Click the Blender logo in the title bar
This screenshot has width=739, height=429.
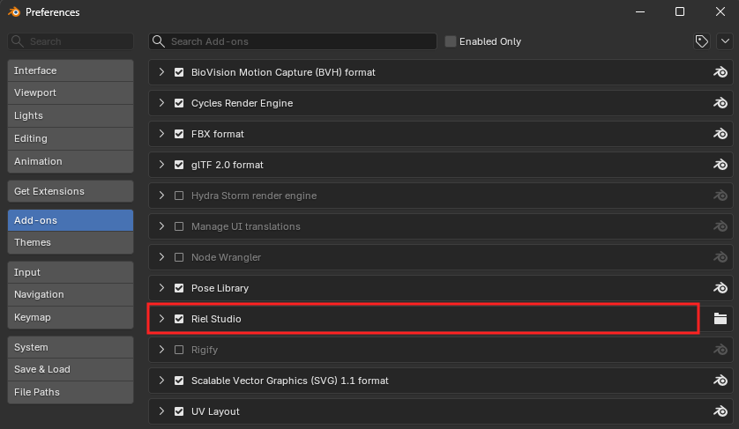[14, 11]
